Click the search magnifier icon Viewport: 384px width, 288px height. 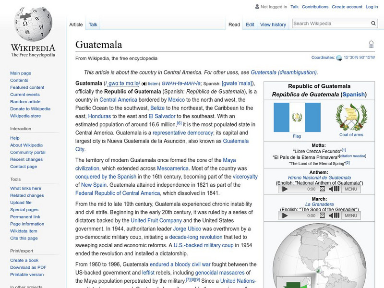point(373,24)
